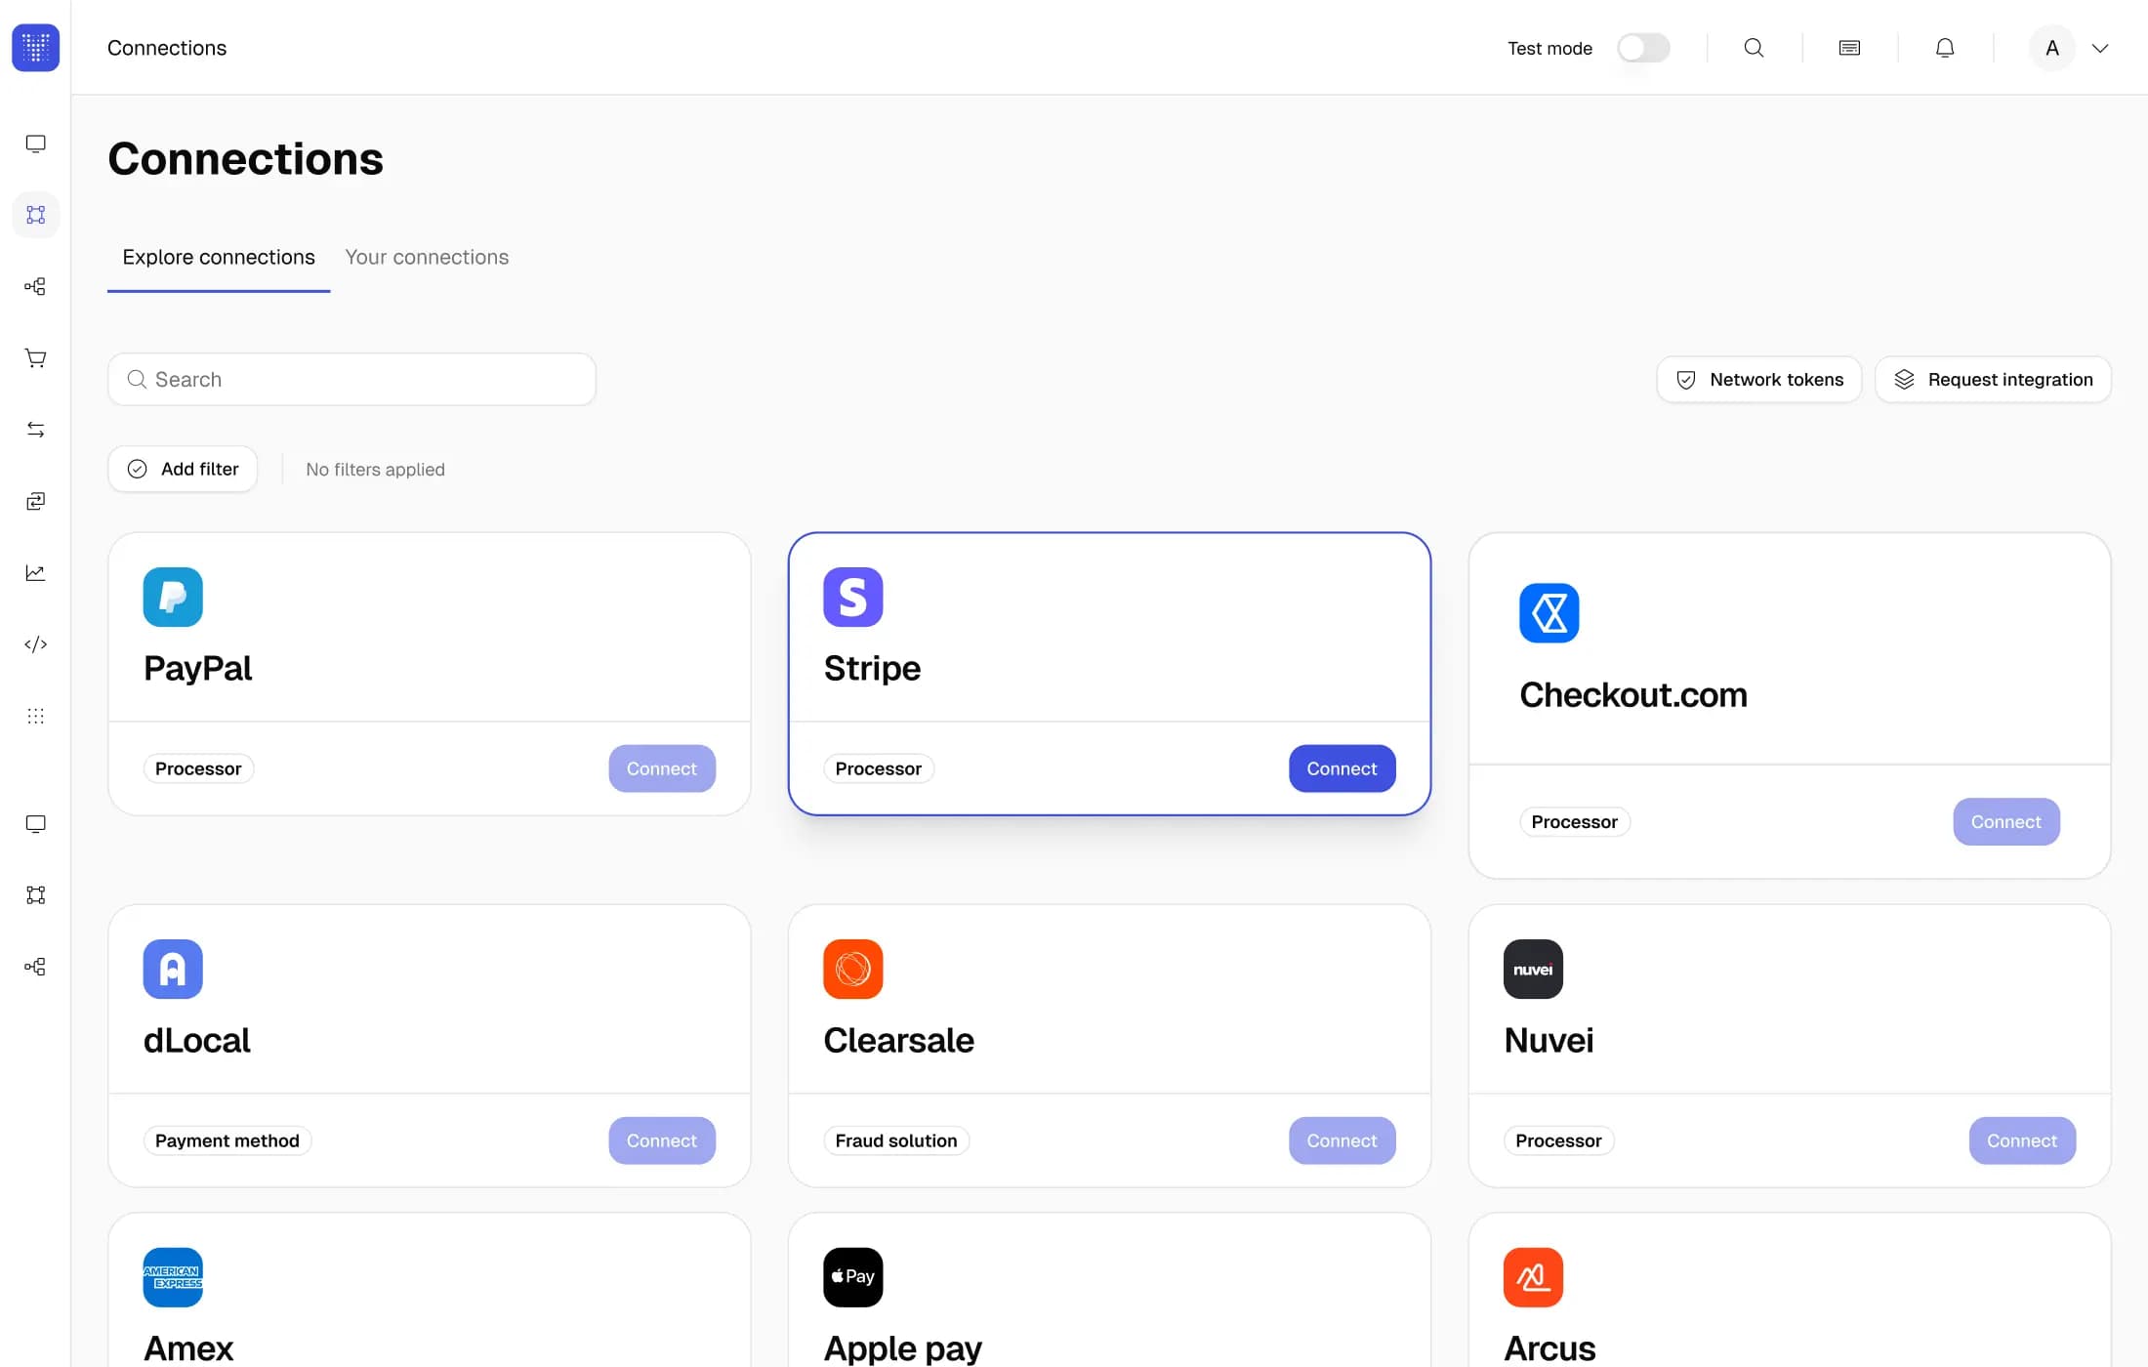This screenshot has width=2148, height=1367.
Task: Click Processor tag on Stripe card
Action: pyautogui.click(x=879, y=768)
